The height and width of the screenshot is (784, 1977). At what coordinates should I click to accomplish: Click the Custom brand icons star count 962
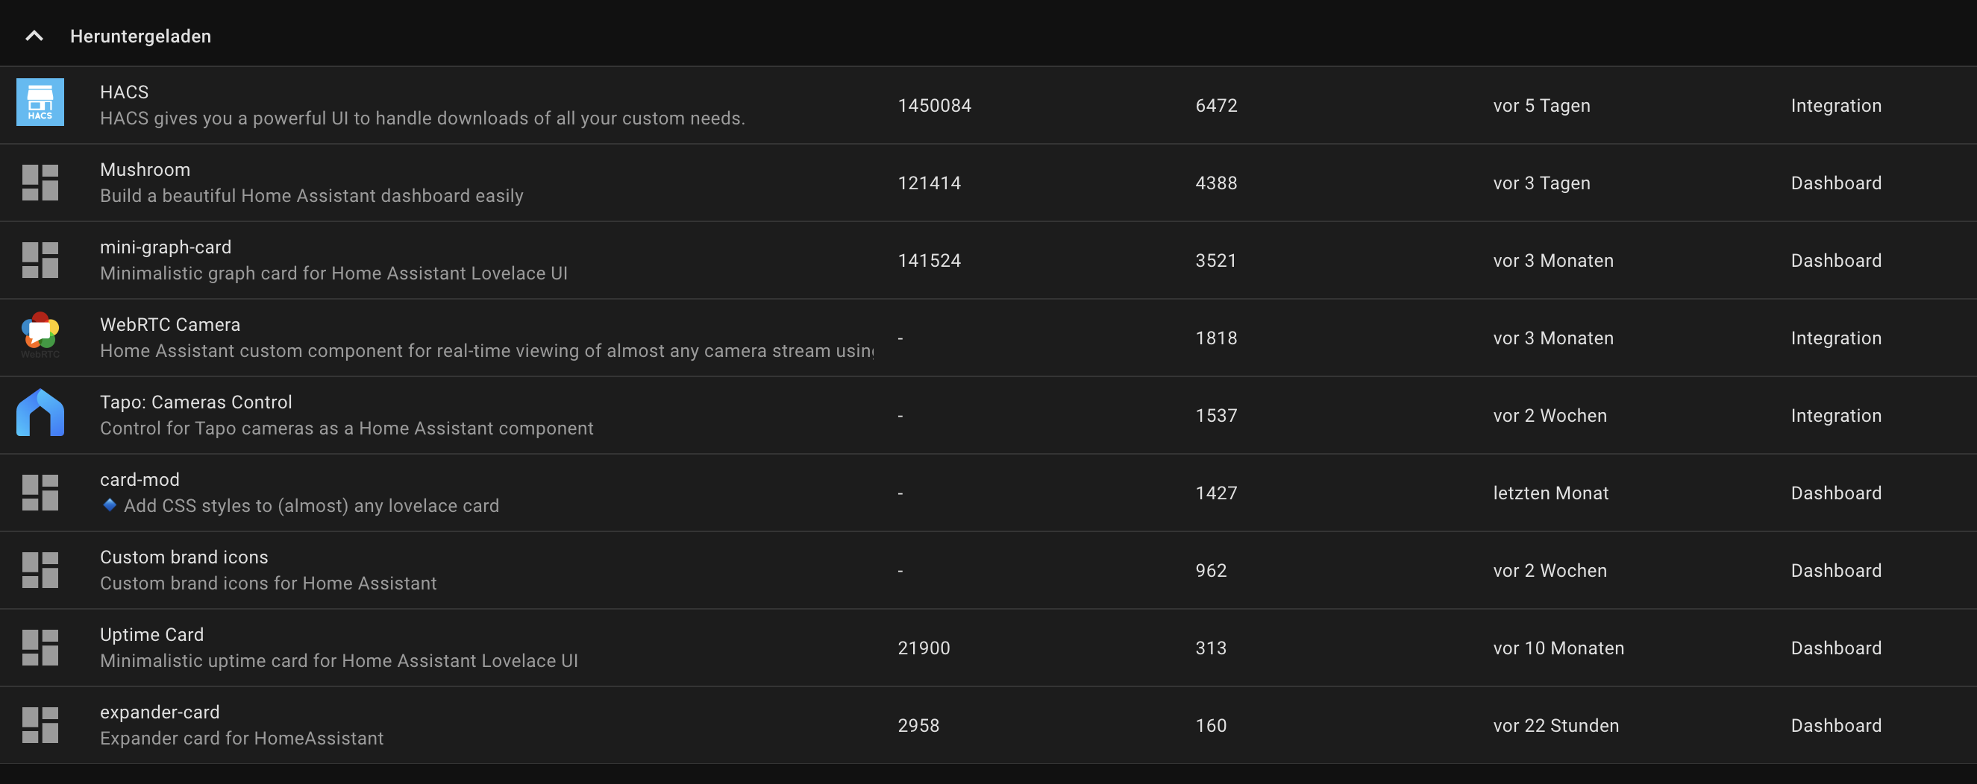click(x=1211, y=570)
